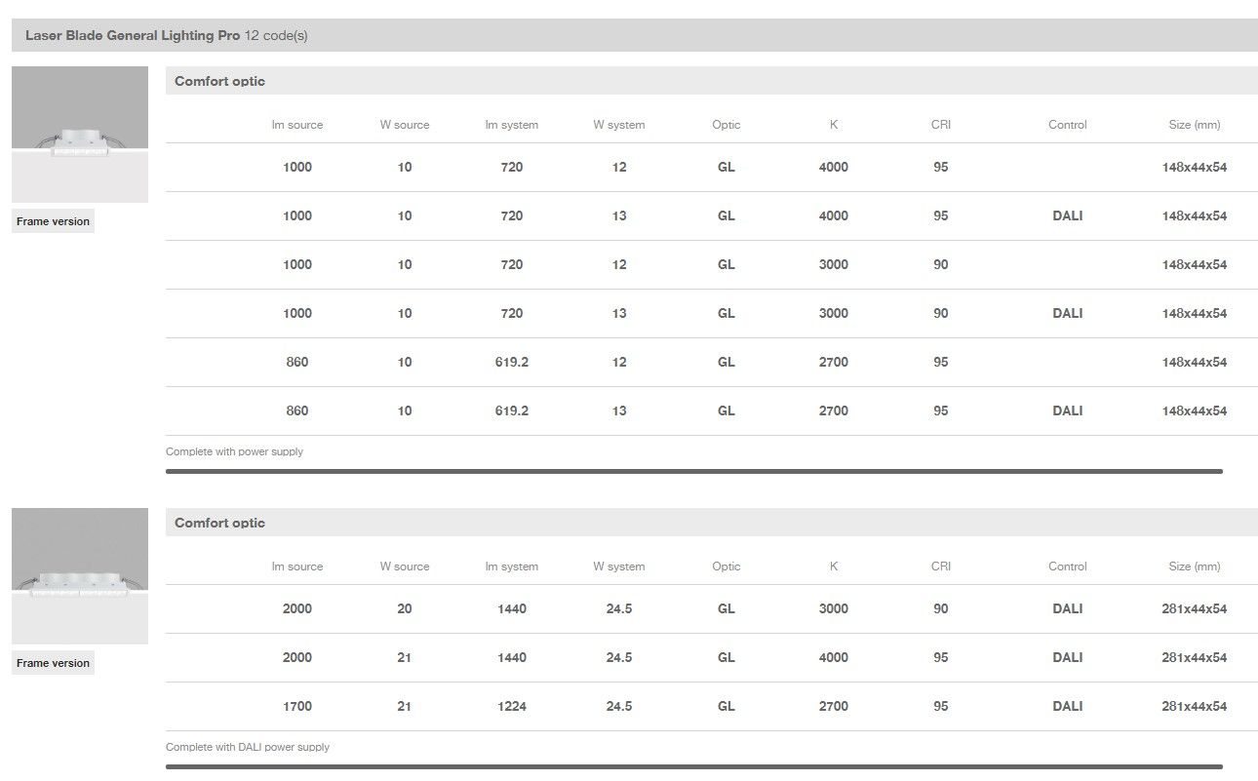Select '3000' in the 148x44x54 DALI row

(834, 313)
